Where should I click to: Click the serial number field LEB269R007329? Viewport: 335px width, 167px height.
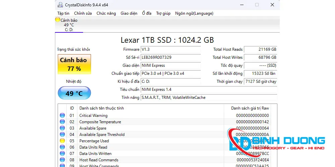171,57
